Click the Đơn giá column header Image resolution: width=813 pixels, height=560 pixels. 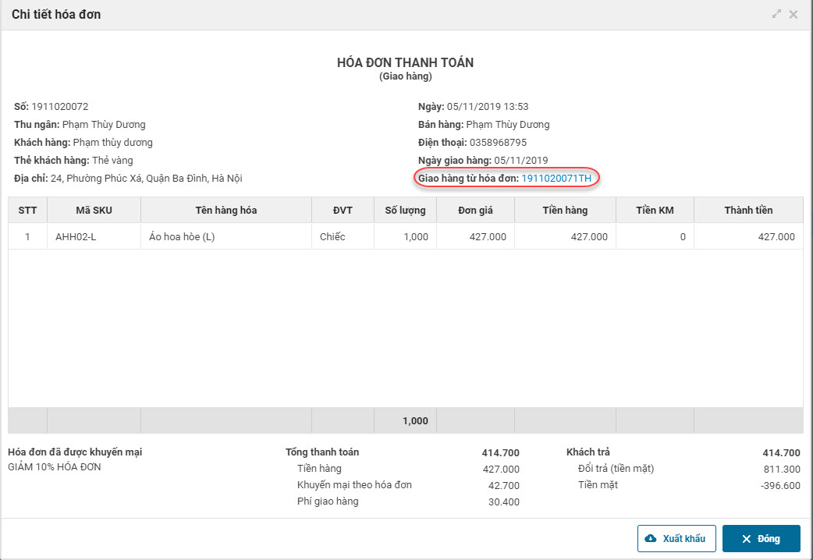(x=475, y=211)
